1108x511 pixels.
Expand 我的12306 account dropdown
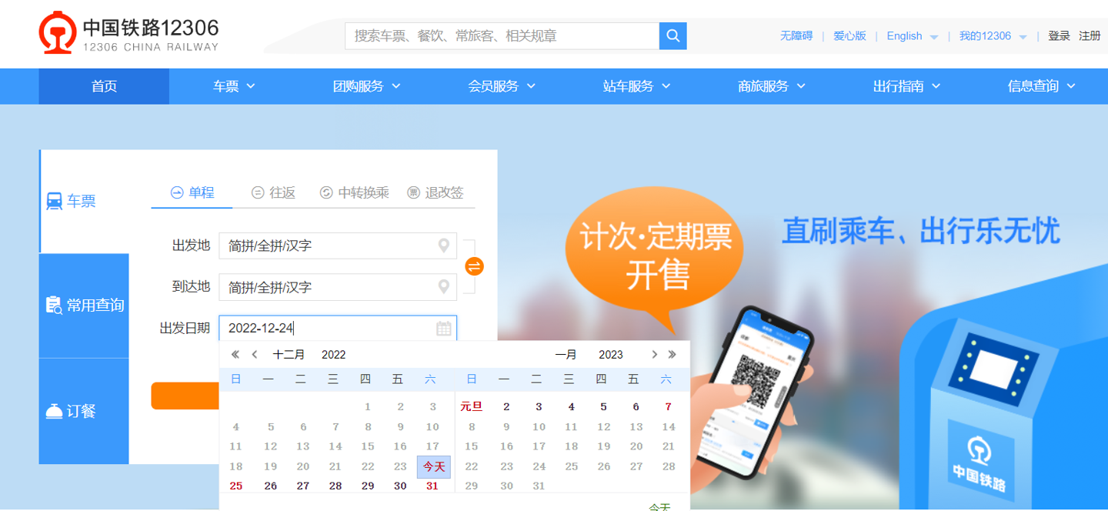tap(993, 36)
